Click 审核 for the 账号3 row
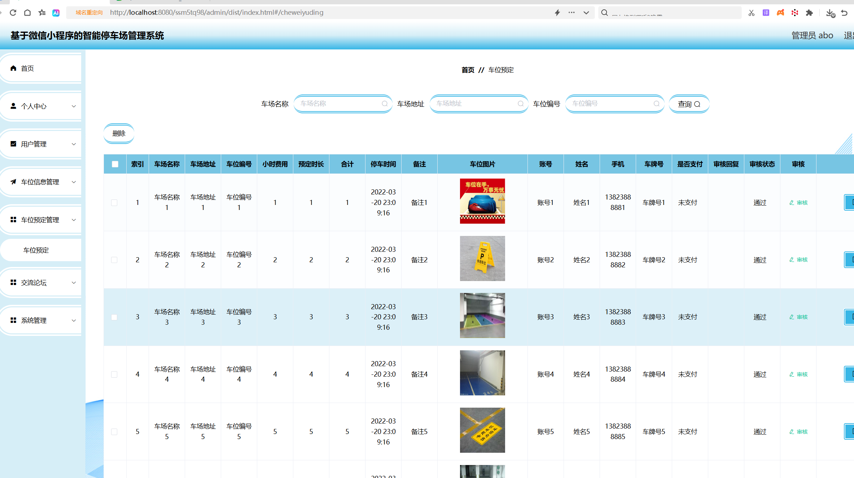Screen dimensions: 854x478 (798, 317)
